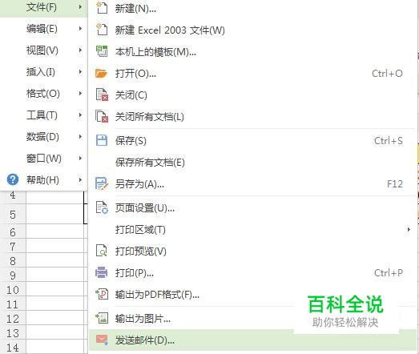
Task: Select spreadsheet row header 11
Action: click(x=13, y=304)
